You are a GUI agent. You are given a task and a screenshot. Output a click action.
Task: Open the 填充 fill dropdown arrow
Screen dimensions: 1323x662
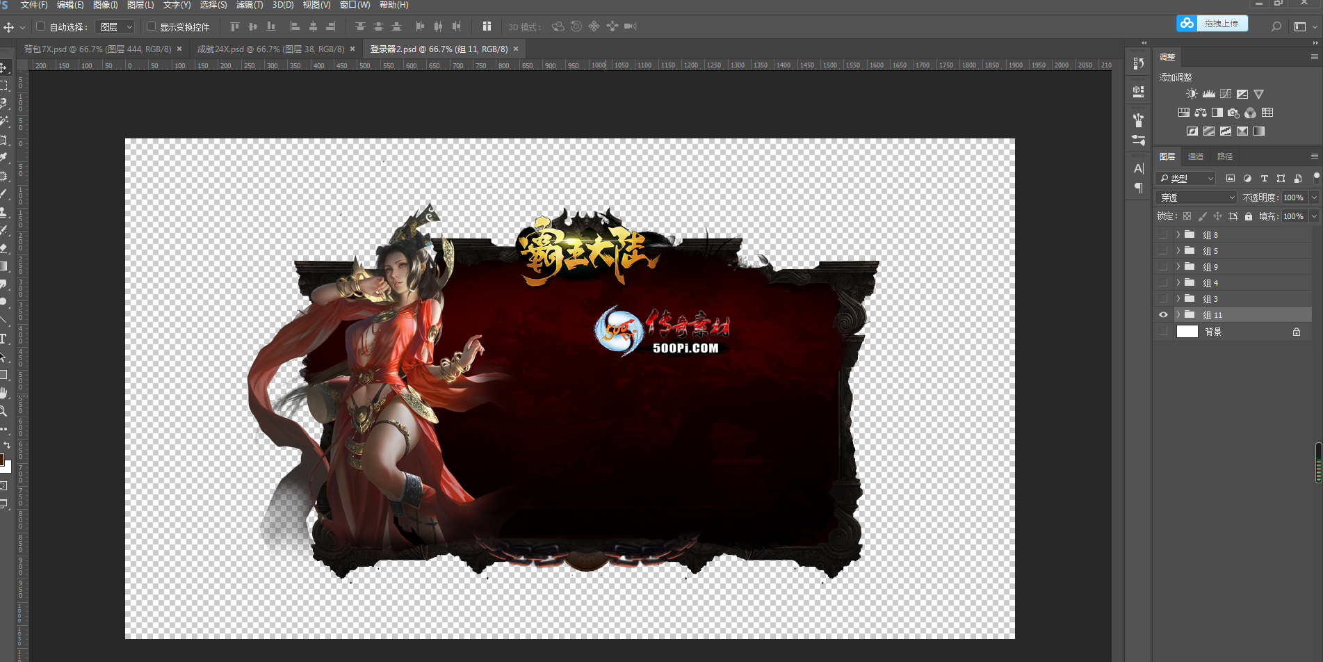pos(1314,216)
